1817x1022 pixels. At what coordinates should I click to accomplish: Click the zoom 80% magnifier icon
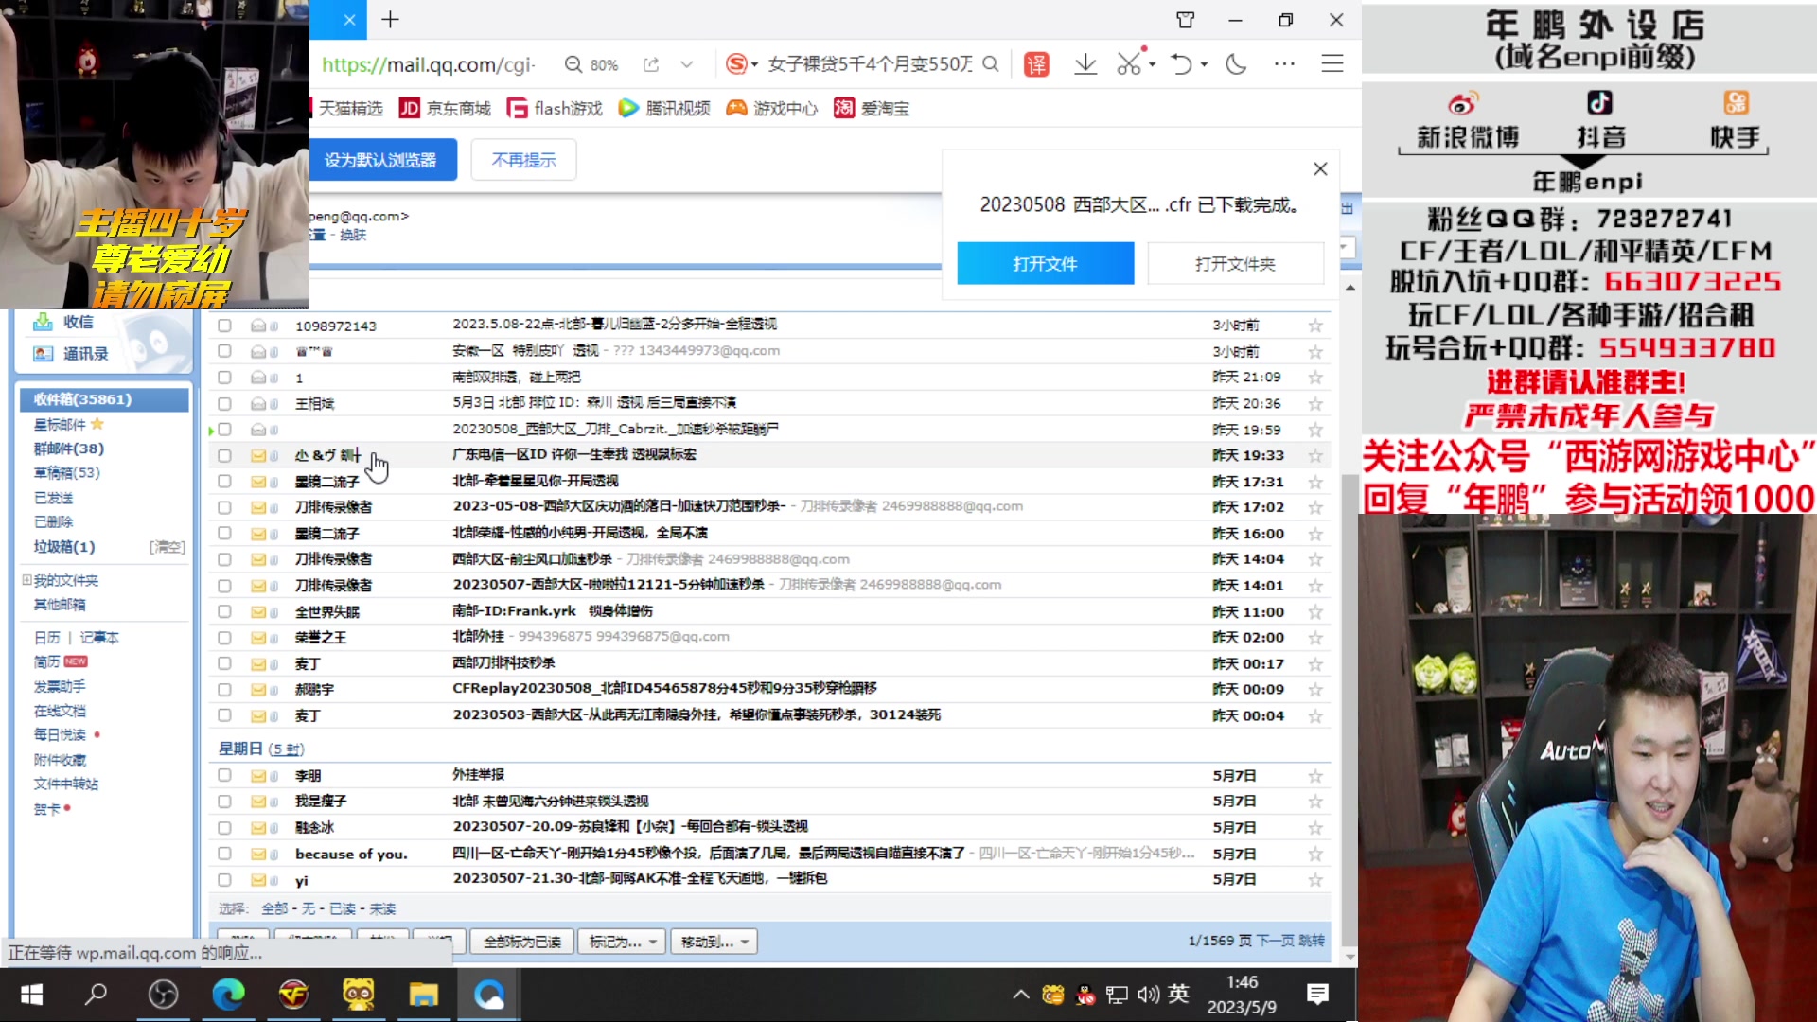[573, 64]
